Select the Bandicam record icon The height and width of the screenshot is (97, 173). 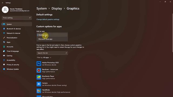coord(39,70)
